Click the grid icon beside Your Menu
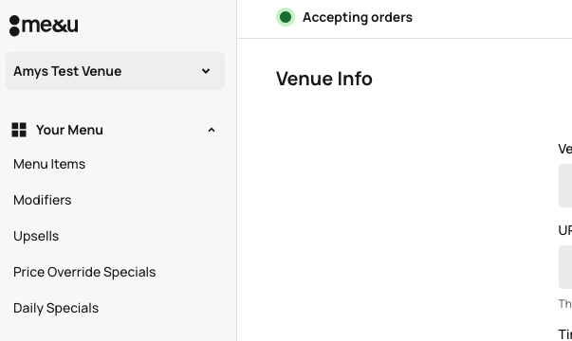 click(19, 130)
